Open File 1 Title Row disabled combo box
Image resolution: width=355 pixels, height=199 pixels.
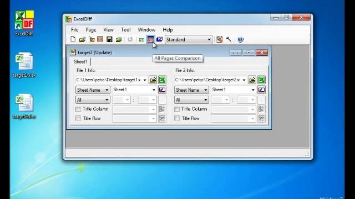tap(134, 119)
